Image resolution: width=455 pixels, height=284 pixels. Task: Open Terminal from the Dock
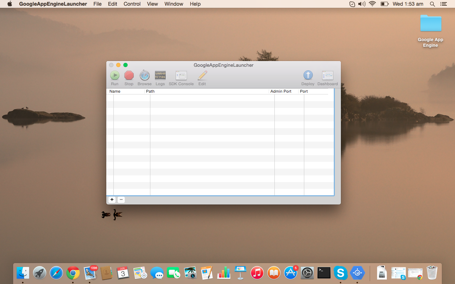[324, 273]
